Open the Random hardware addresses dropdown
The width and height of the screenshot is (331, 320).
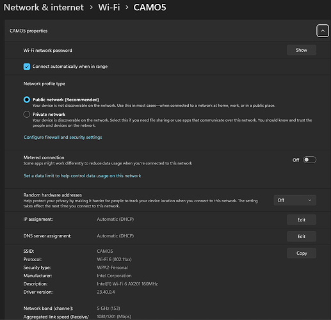[x=295, y=200]
